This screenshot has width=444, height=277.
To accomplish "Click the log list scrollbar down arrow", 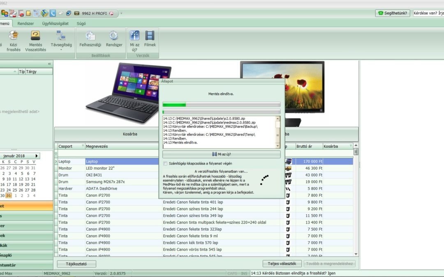I will pyautogui.click(x=277, y=146).
